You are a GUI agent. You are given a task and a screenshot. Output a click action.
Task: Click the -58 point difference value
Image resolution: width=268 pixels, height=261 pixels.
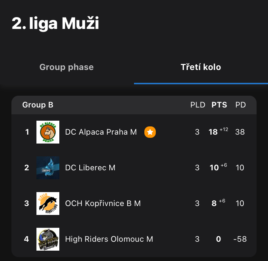(x=240, y=239)
